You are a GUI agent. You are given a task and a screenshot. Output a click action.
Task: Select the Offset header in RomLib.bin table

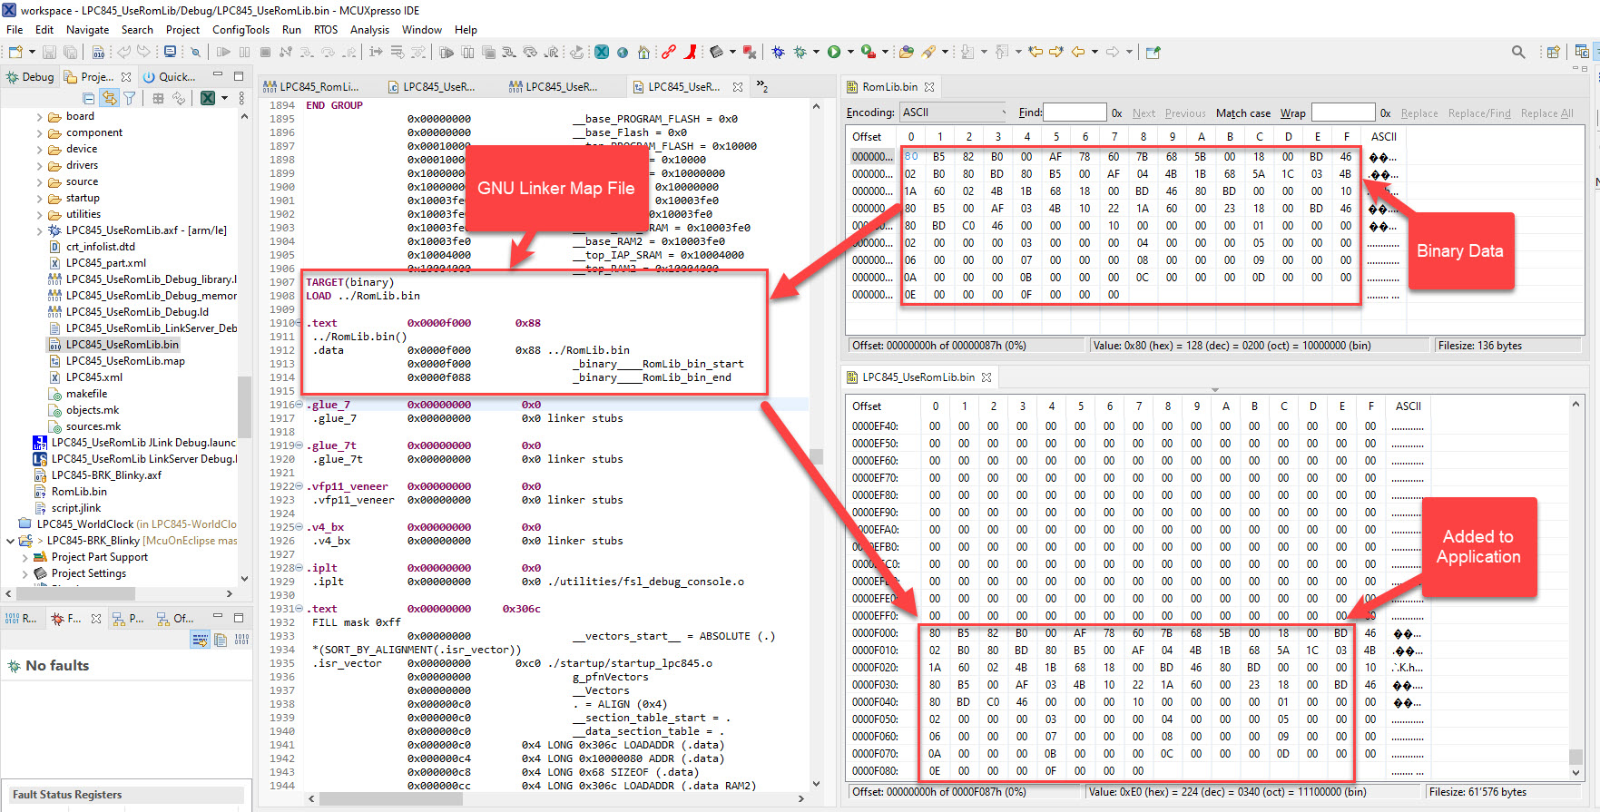(867, 137)
